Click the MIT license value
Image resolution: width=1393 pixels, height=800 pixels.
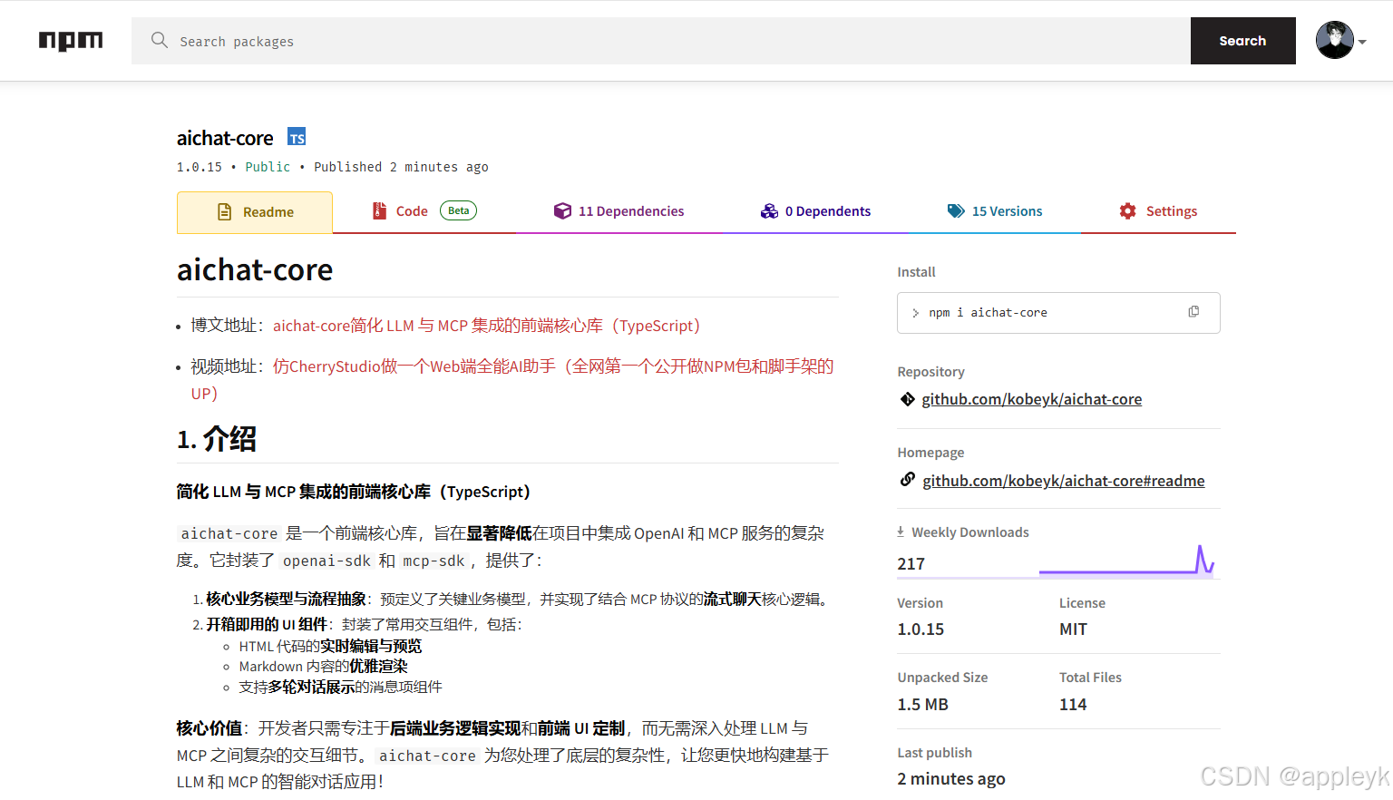click(x=1073, y=629)
